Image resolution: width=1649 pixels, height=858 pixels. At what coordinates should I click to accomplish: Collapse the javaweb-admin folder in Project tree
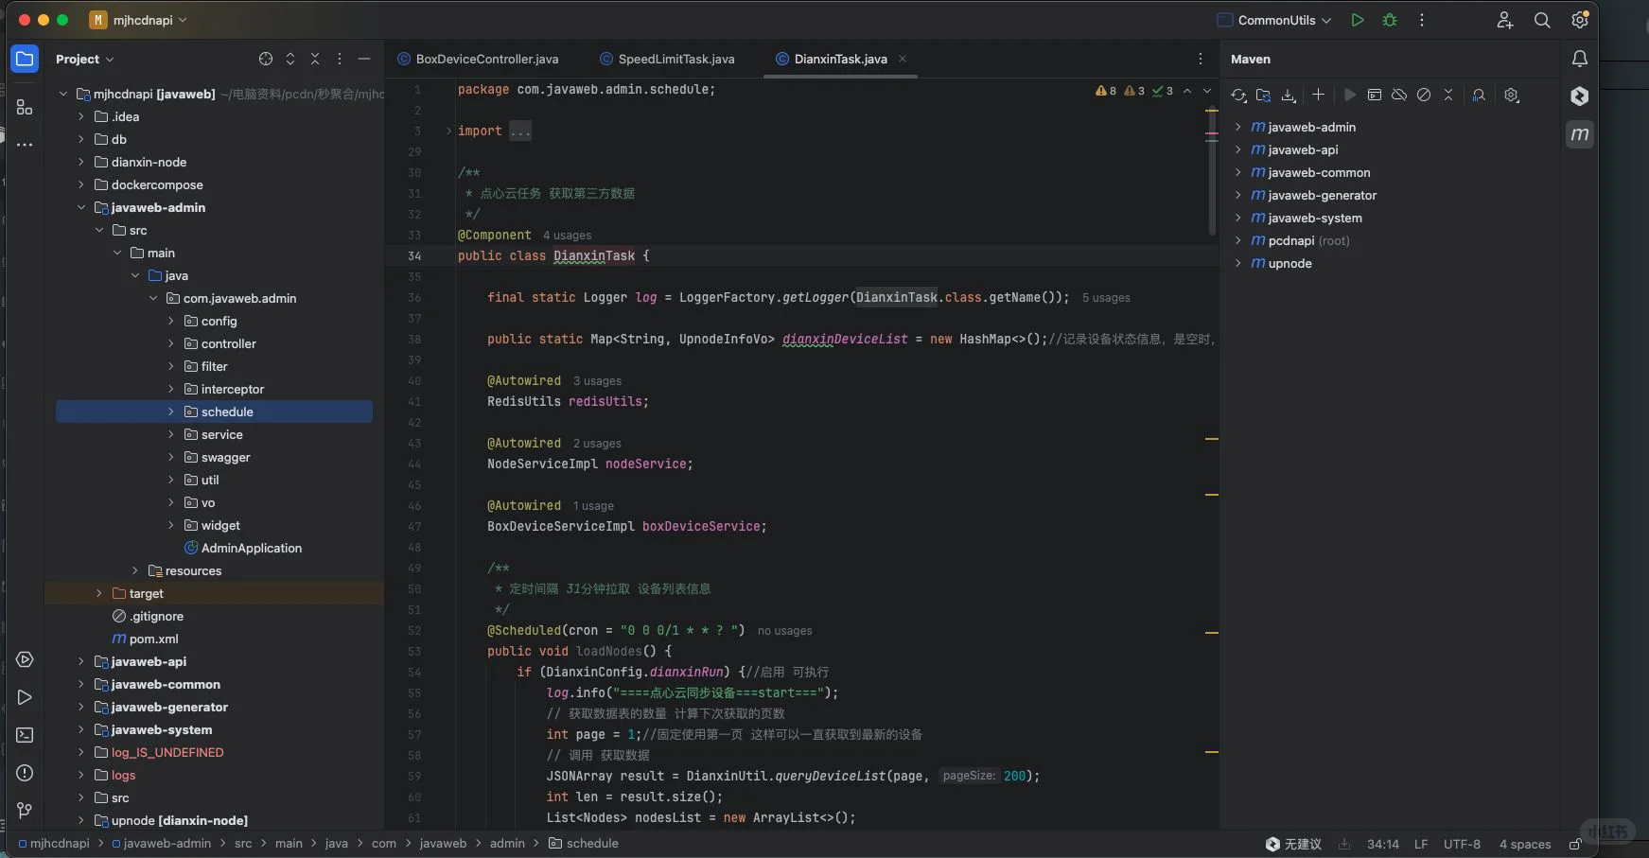click(x=81, y=207)
